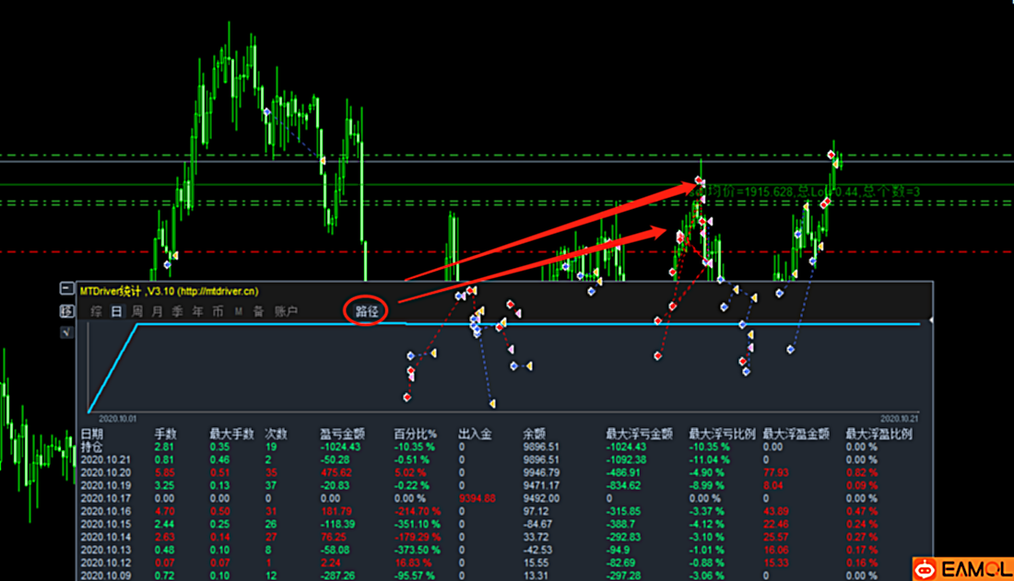Toggle the checkmark icon beside the panel
This screenshot has width=1014, height=581.
coord(66,332)
